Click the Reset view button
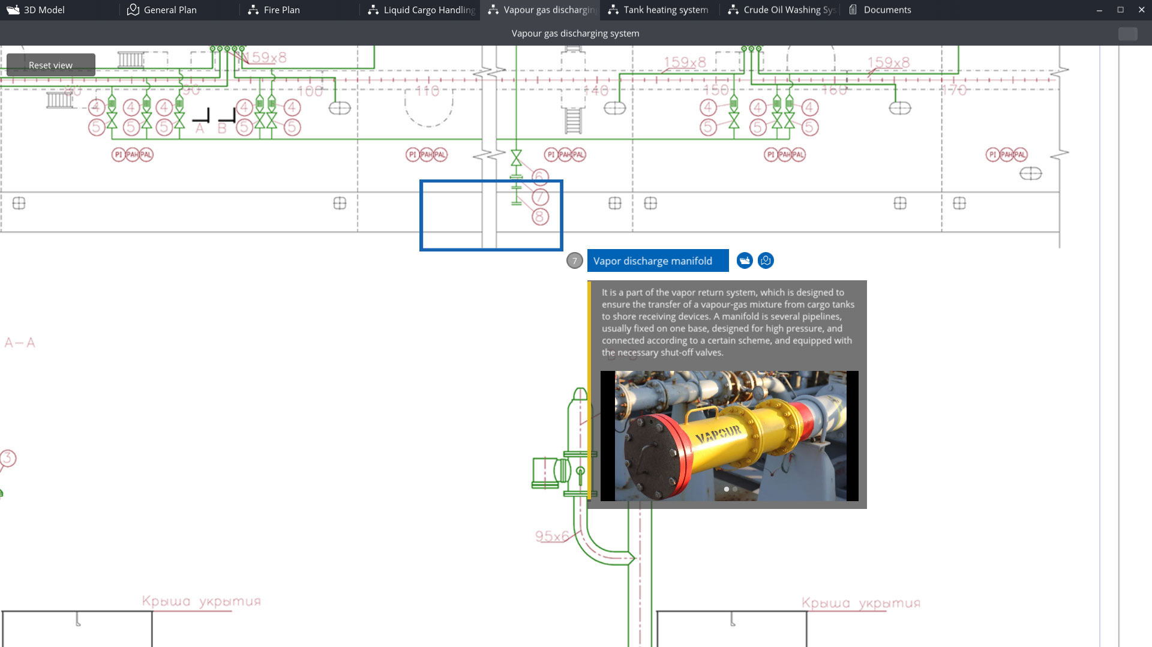 (x=50, y=65)
